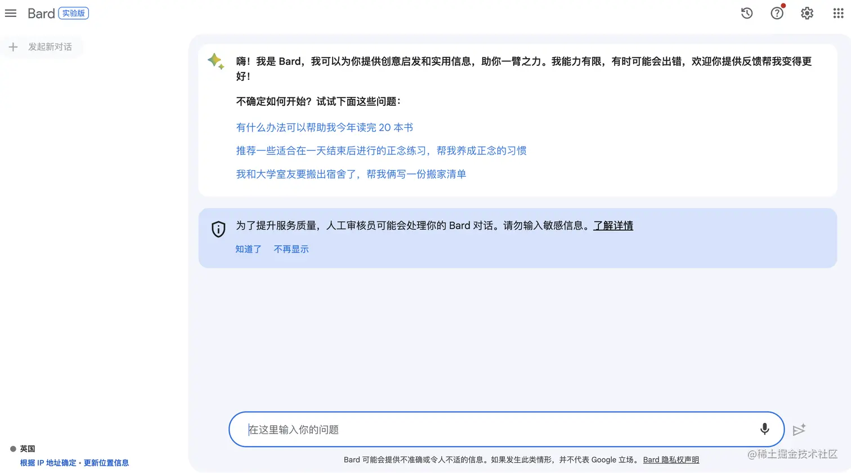Click the Bard logo text
Viewport: 851px width, 473px height.
(x=41, y=13)
